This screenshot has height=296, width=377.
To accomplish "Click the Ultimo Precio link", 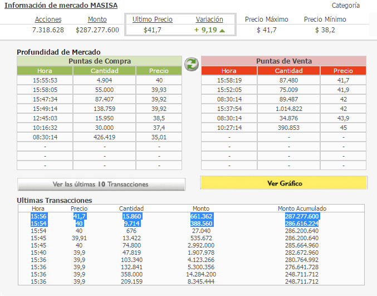I will coord(153,20).
